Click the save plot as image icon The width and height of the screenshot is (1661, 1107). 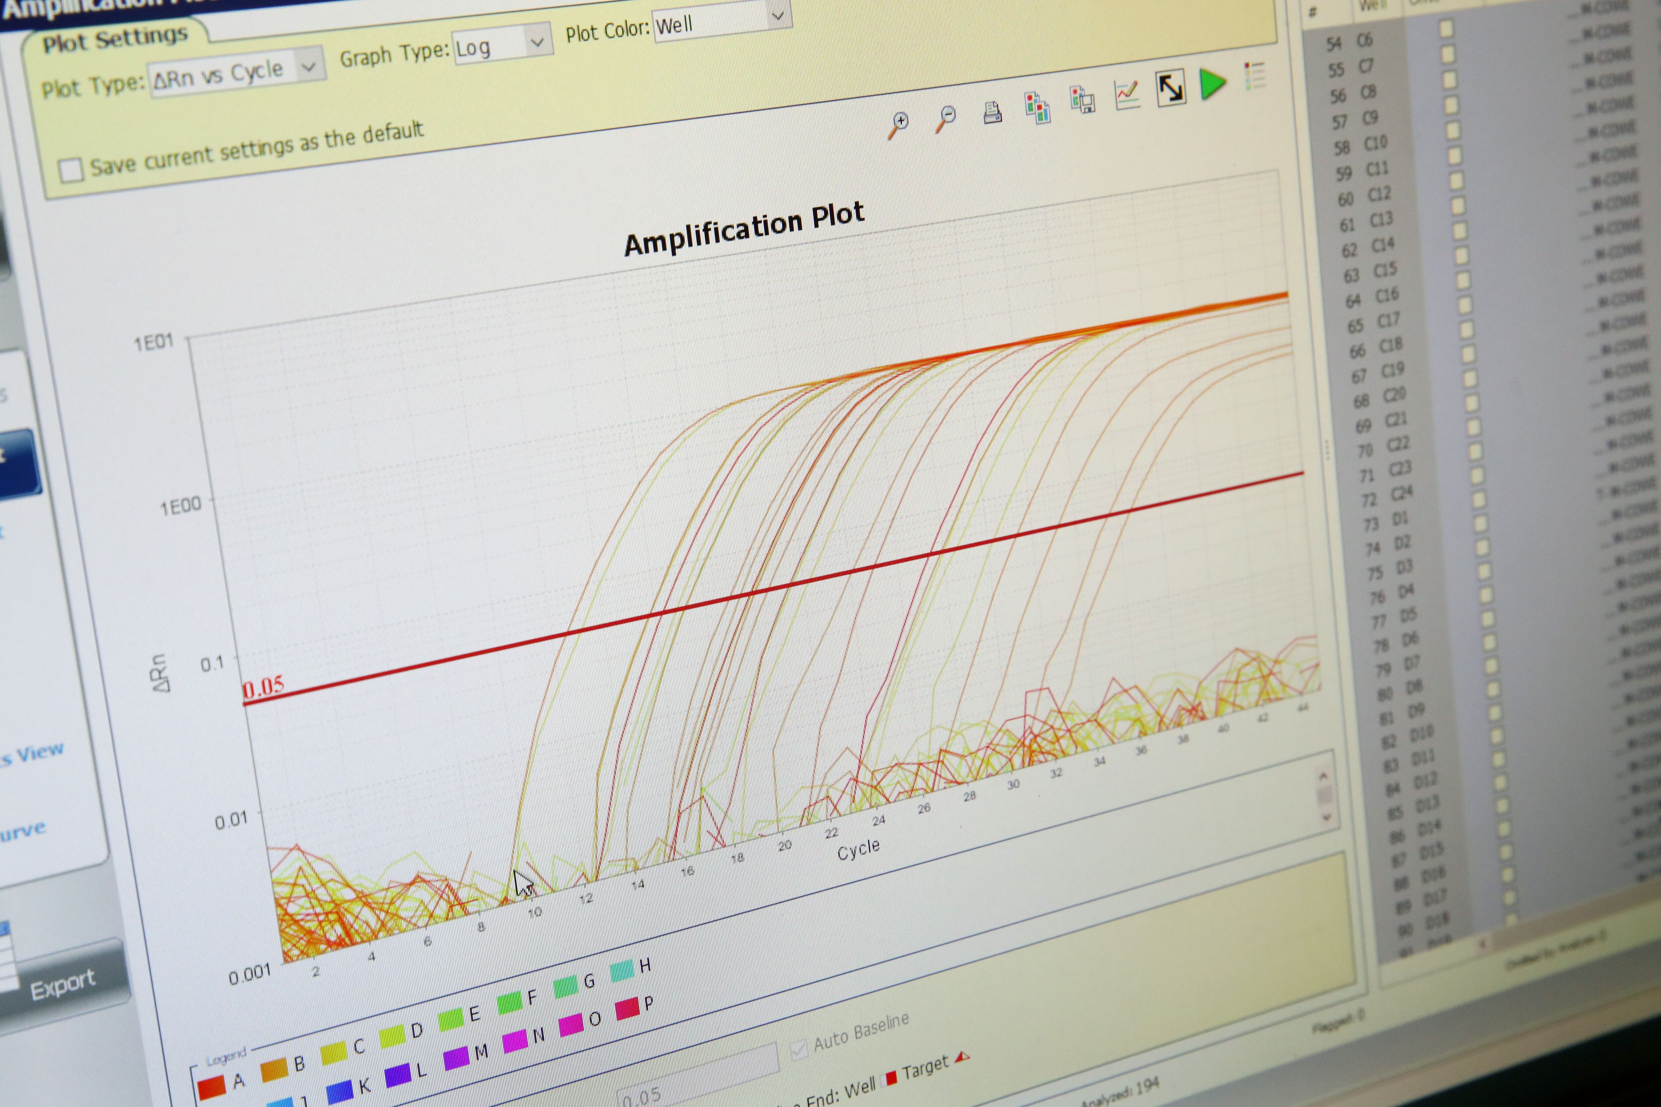click(x=1081, y=100)
